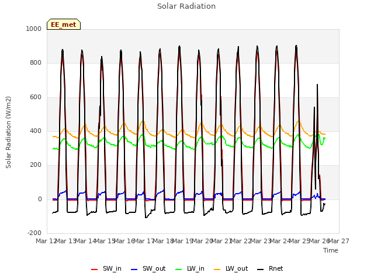Viewport: 374px width, 280px height.
Task: Click the Mar 23 x-axis tick label
Action: point(261,241)
